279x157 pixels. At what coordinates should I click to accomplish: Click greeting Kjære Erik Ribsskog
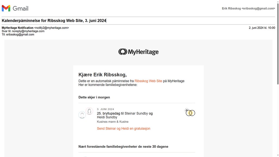click(102, 75)
